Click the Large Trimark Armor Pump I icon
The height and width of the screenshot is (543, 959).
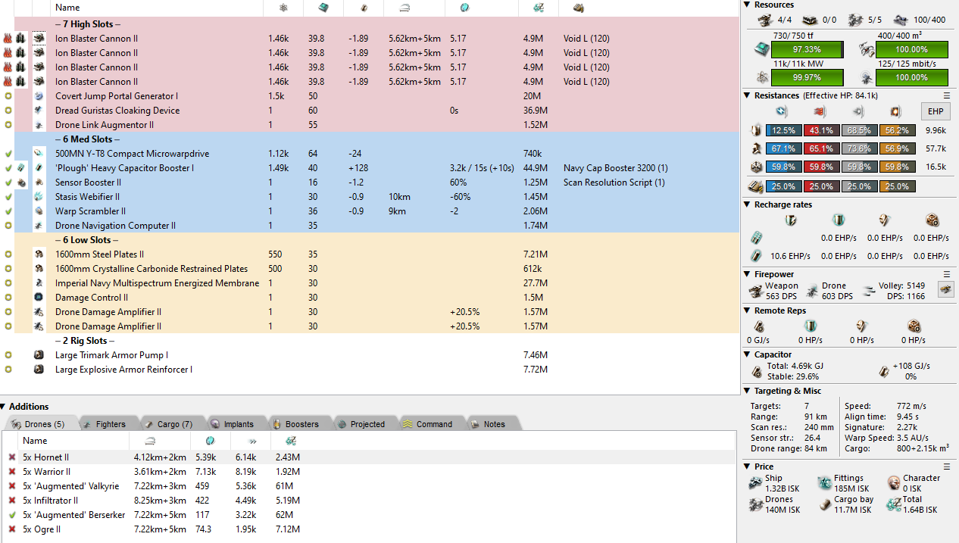click(x=39, y=355)
